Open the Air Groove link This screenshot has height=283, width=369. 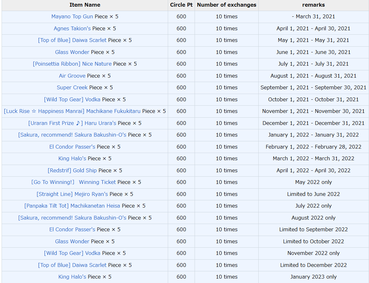72,76
